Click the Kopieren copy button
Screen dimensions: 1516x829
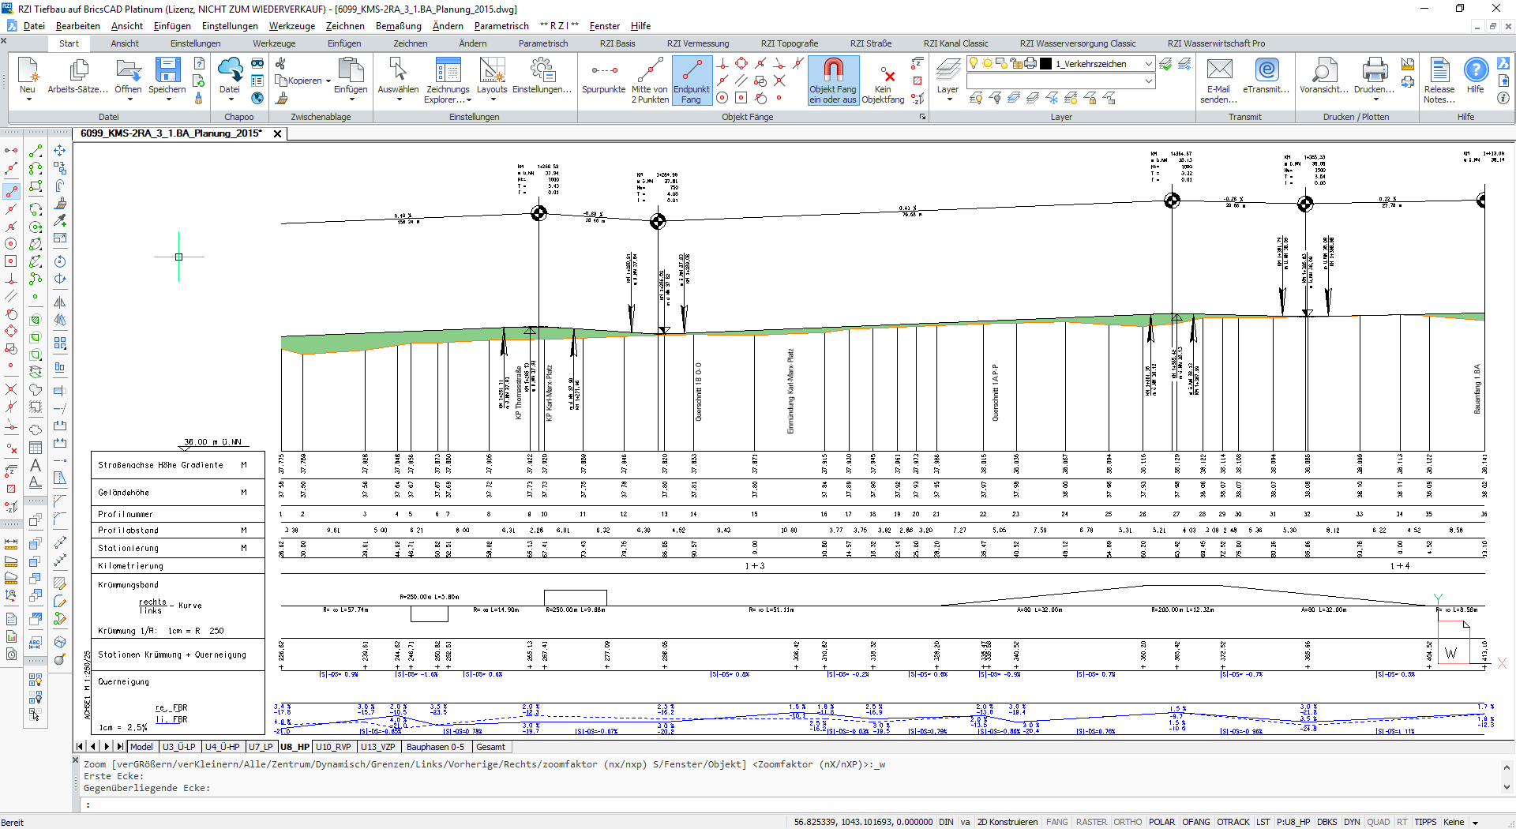coord(298,81)
